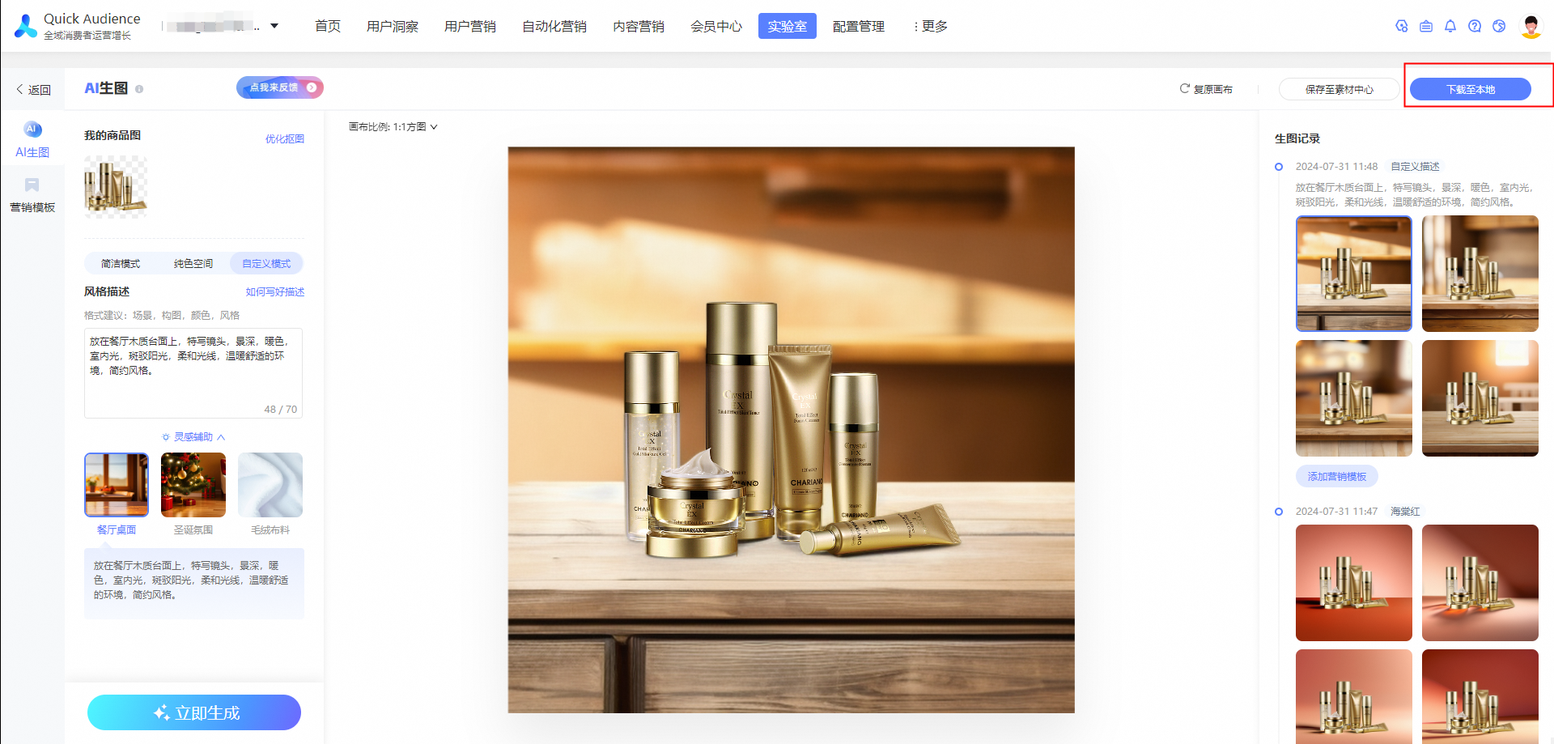Open the 实验室 menu
The image size is (1554, 744).
pyautogui.click(x=788, y=27)
